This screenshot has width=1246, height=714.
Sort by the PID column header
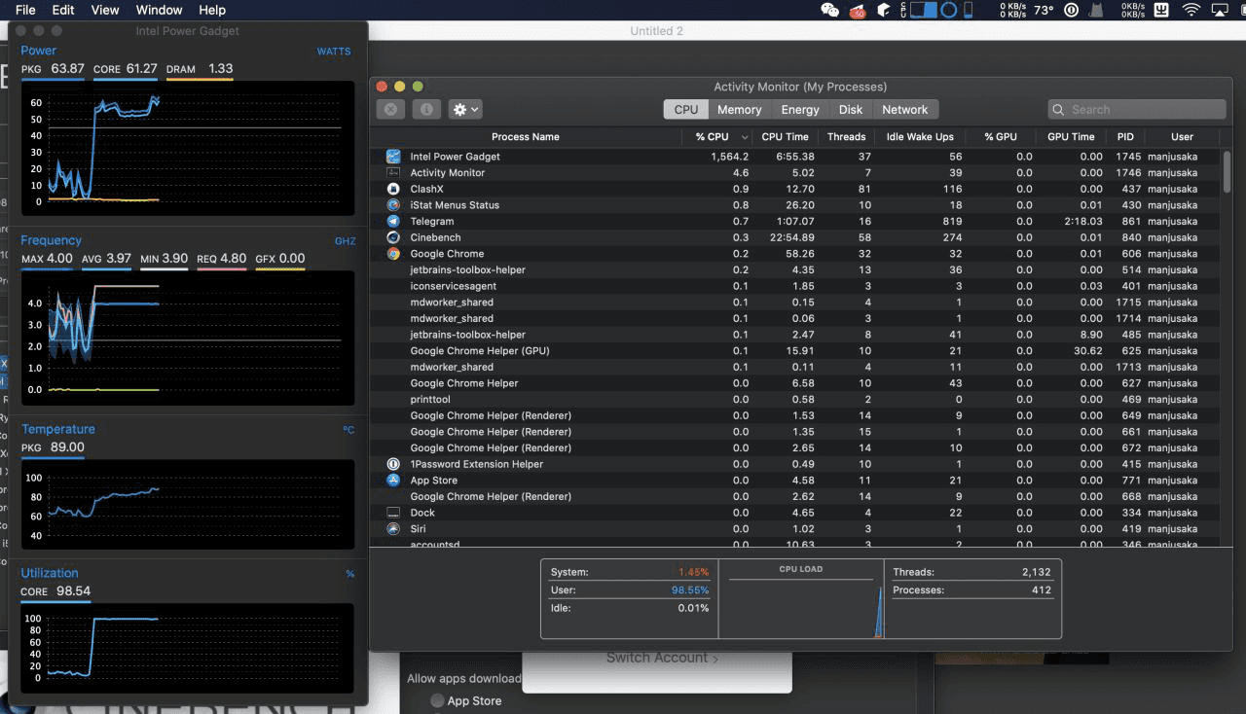(1125, 137)
